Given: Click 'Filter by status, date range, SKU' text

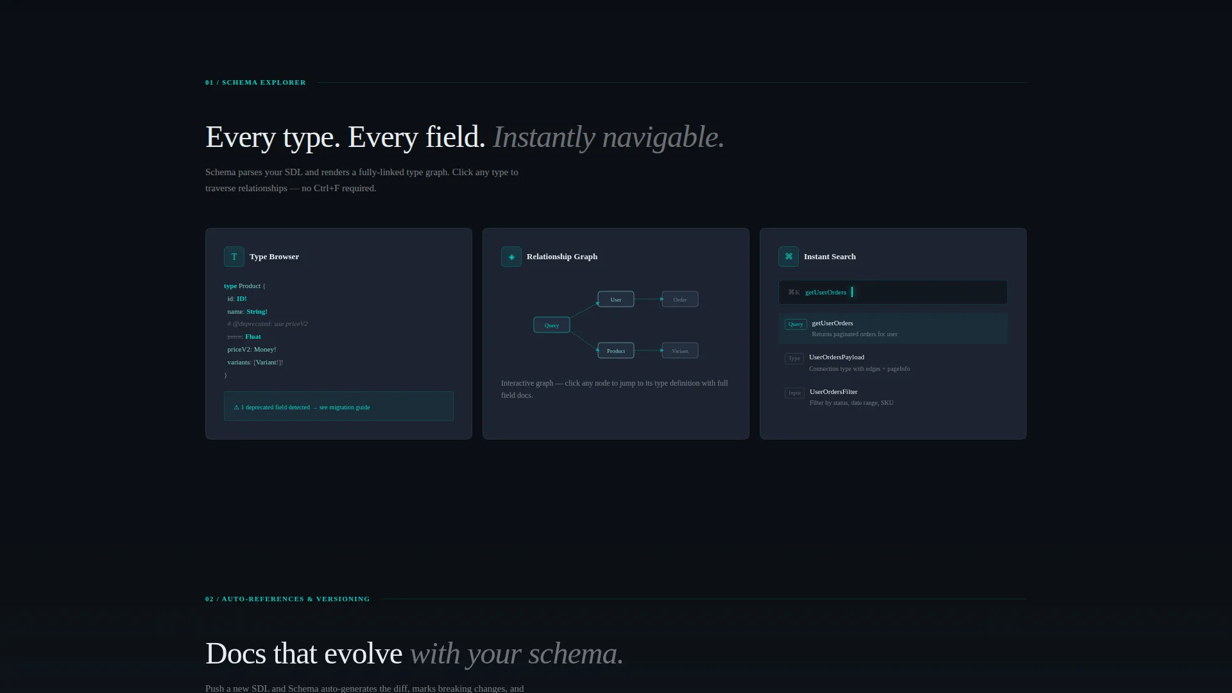Looking at the screenshot, I should tap(851, 403).
